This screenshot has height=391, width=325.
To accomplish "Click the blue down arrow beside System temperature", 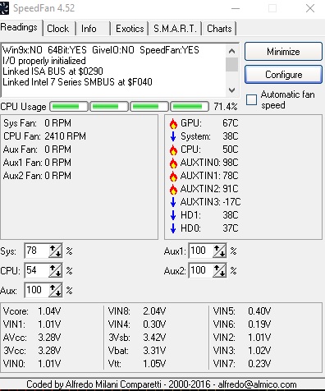I will (173, 136).
